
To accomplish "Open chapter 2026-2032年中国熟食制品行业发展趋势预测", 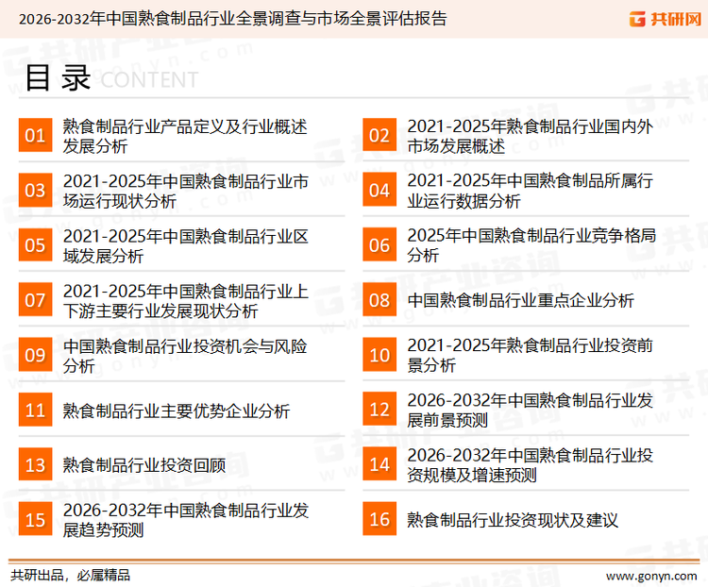I will click(185, 520).
